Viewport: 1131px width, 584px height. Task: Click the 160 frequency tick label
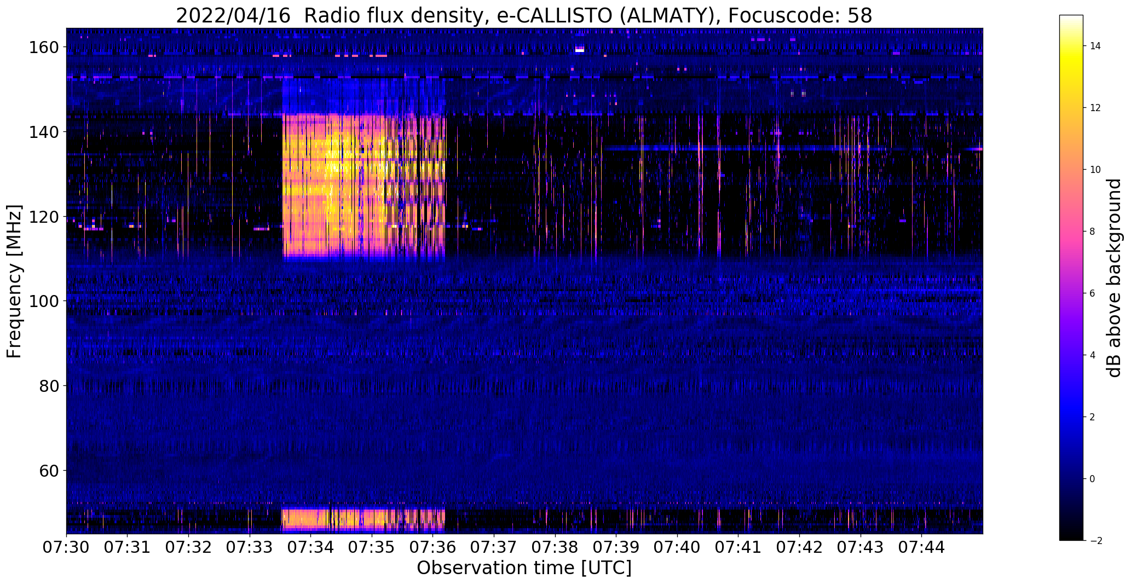(x=43, y=48)
